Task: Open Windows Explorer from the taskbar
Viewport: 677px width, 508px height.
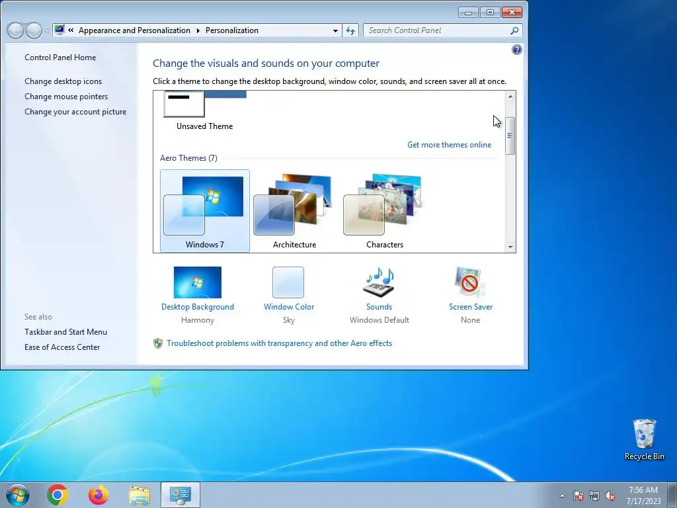Action: click(x=139, y=495)
